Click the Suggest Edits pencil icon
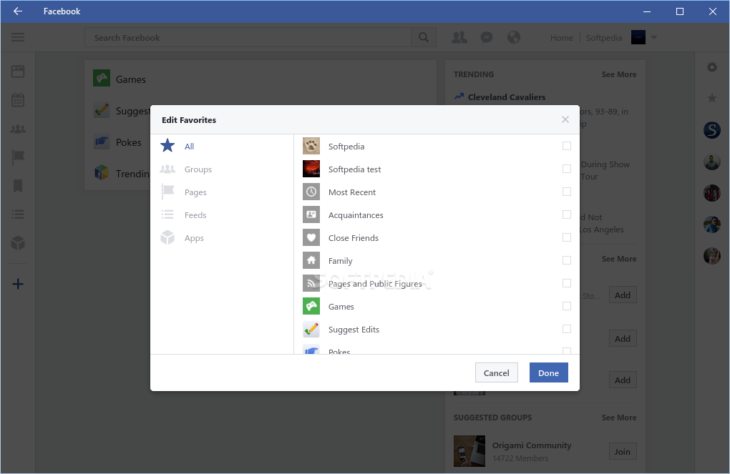730x474 pixels. pos(311,329)
